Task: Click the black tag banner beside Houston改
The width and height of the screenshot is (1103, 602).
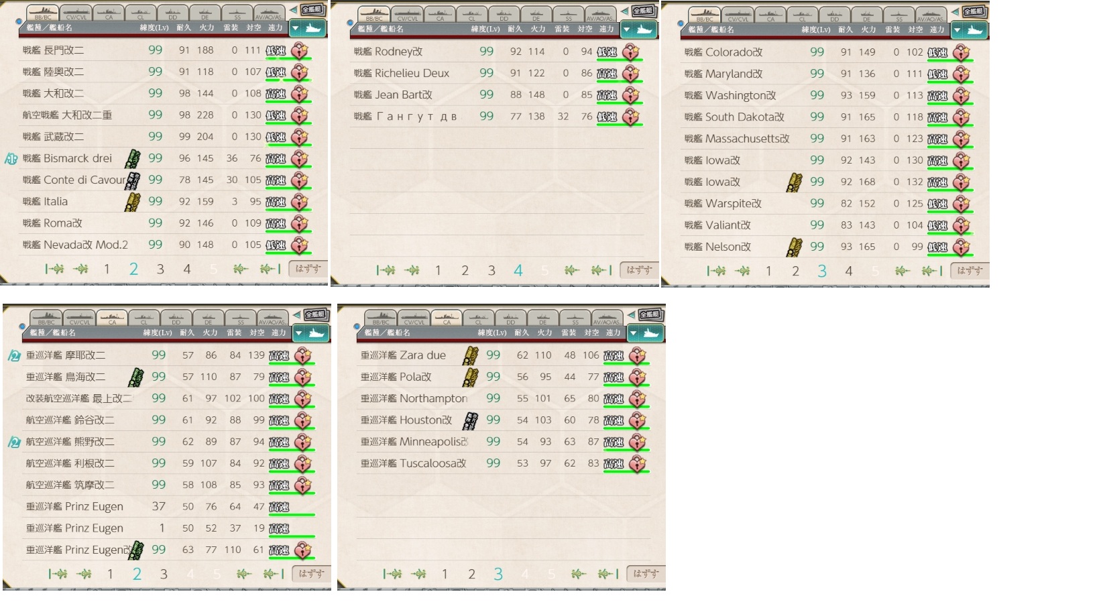Action: pyautogui.click(x=471, y=420)
